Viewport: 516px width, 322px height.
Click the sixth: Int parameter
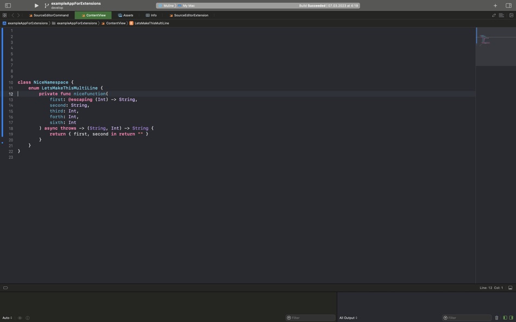(63, 123)
